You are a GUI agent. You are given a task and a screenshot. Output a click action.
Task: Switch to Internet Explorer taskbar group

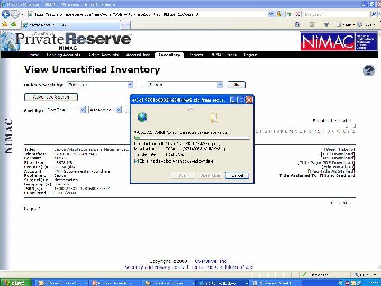click(223, 283)
